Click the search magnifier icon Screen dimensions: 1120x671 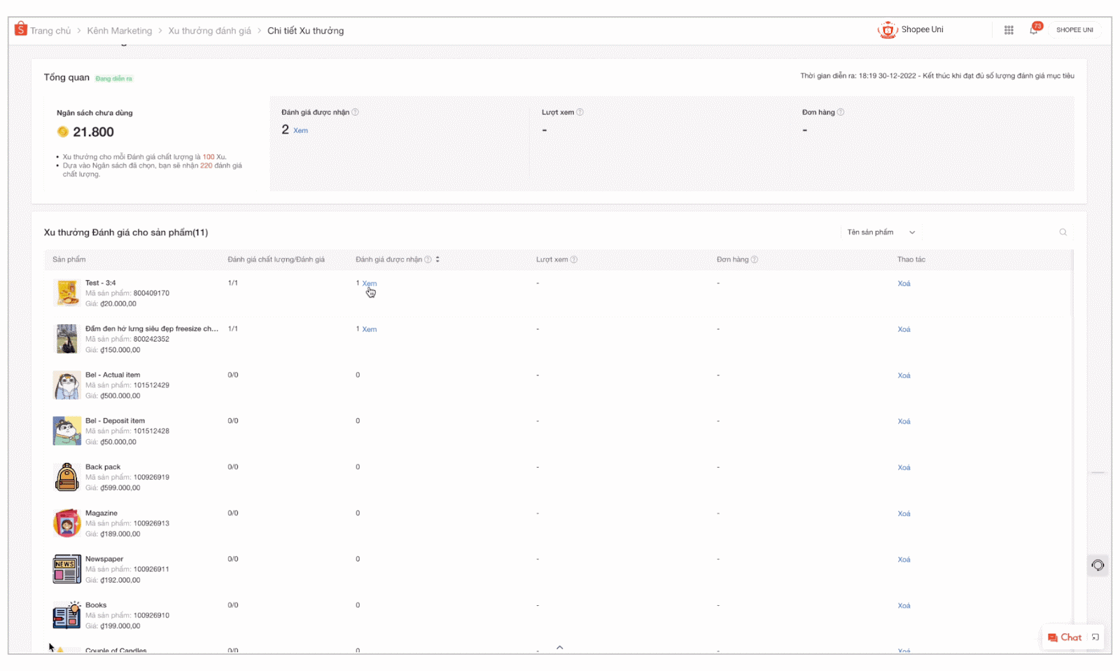1063,233
